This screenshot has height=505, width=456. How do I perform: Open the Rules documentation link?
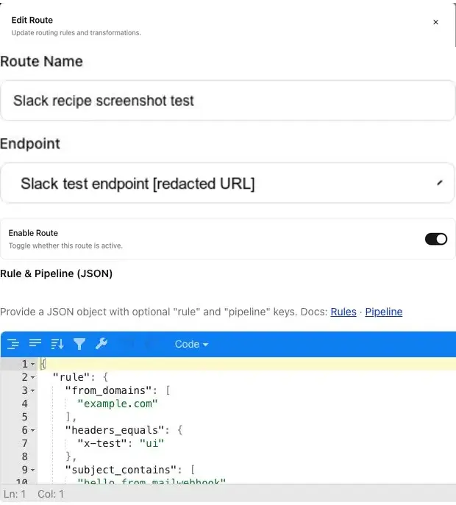click(x=343, y=312)
